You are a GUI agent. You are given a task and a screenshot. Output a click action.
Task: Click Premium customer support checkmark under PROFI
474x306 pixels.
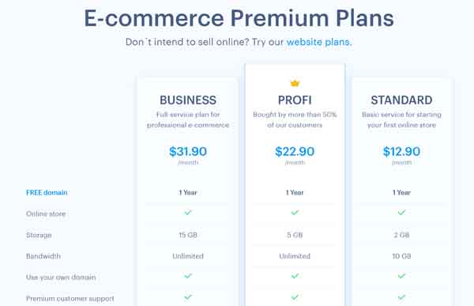point(295,297)
